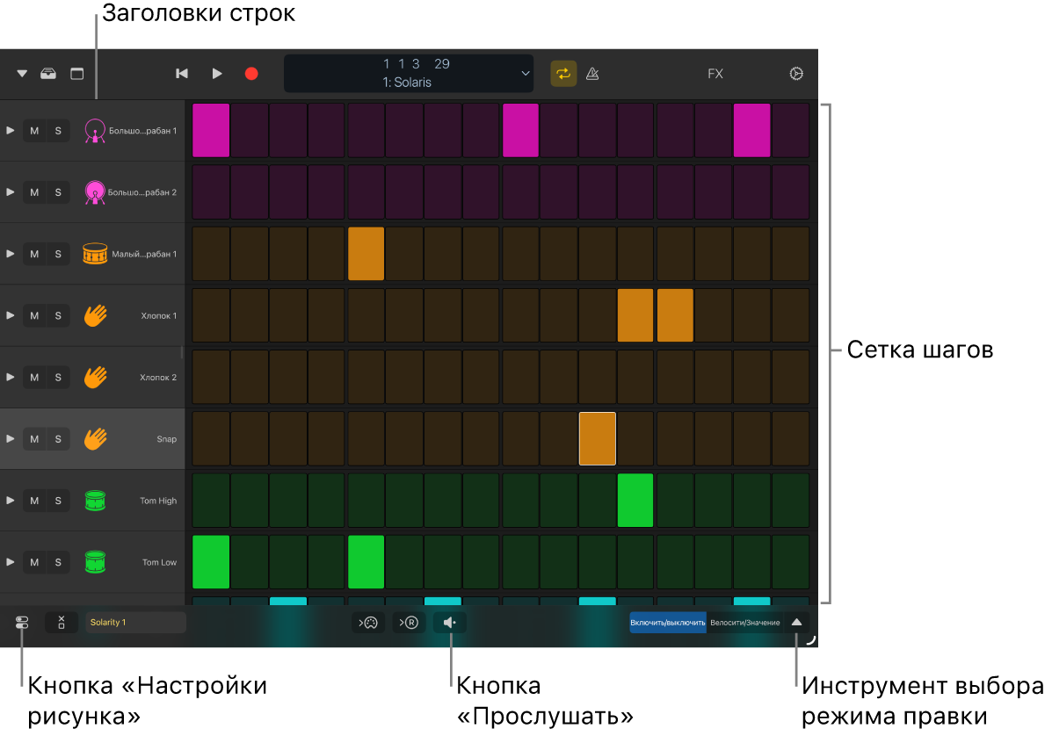Expand the Tom Low row triangle

pyautogui.click(x=11, y=562)
